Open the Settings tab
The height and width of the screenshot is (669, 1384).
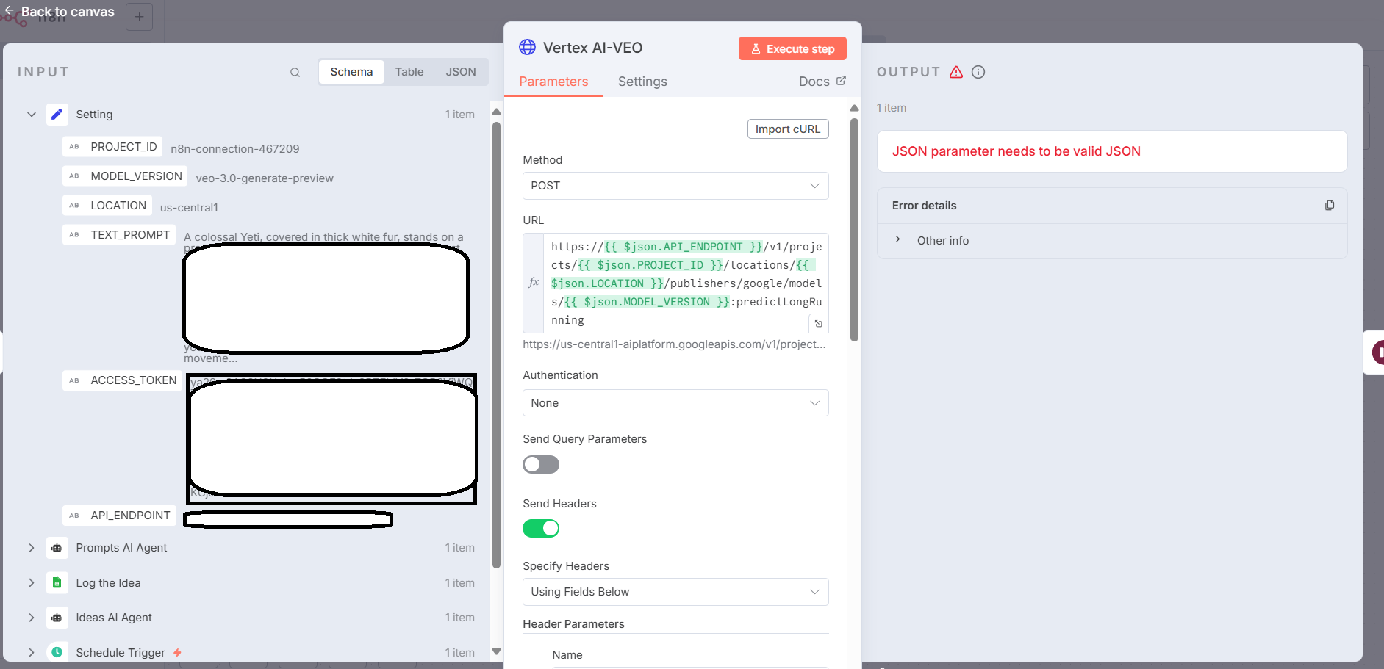tap(642, 82)
